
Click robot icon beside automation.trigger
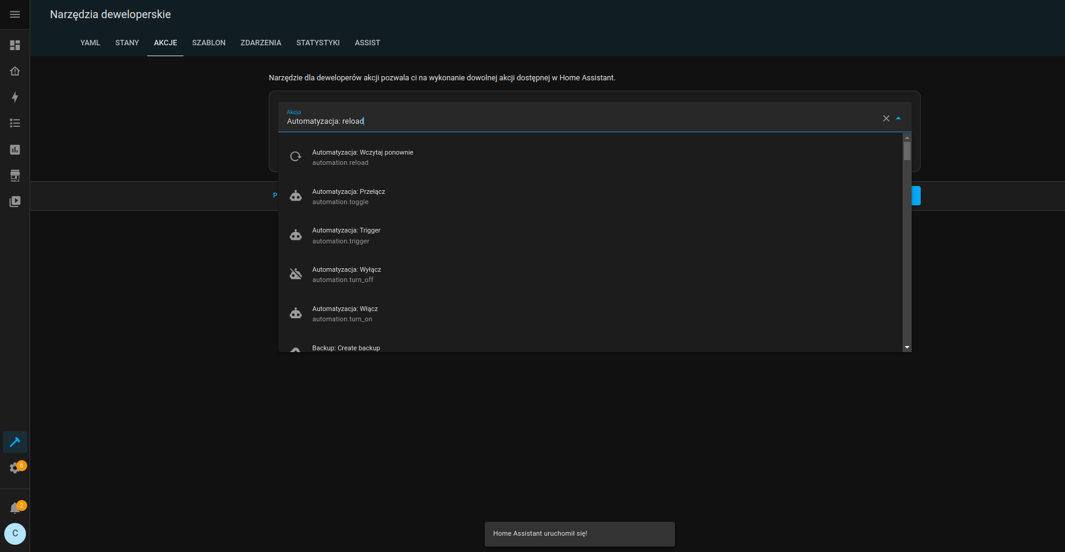coord(296,235)
